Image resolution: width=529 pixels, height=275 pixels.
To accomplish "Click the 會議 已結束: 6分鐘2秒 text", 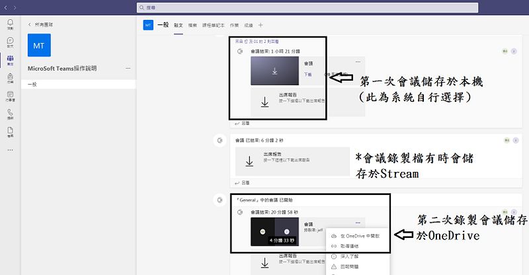I will 259,140.
